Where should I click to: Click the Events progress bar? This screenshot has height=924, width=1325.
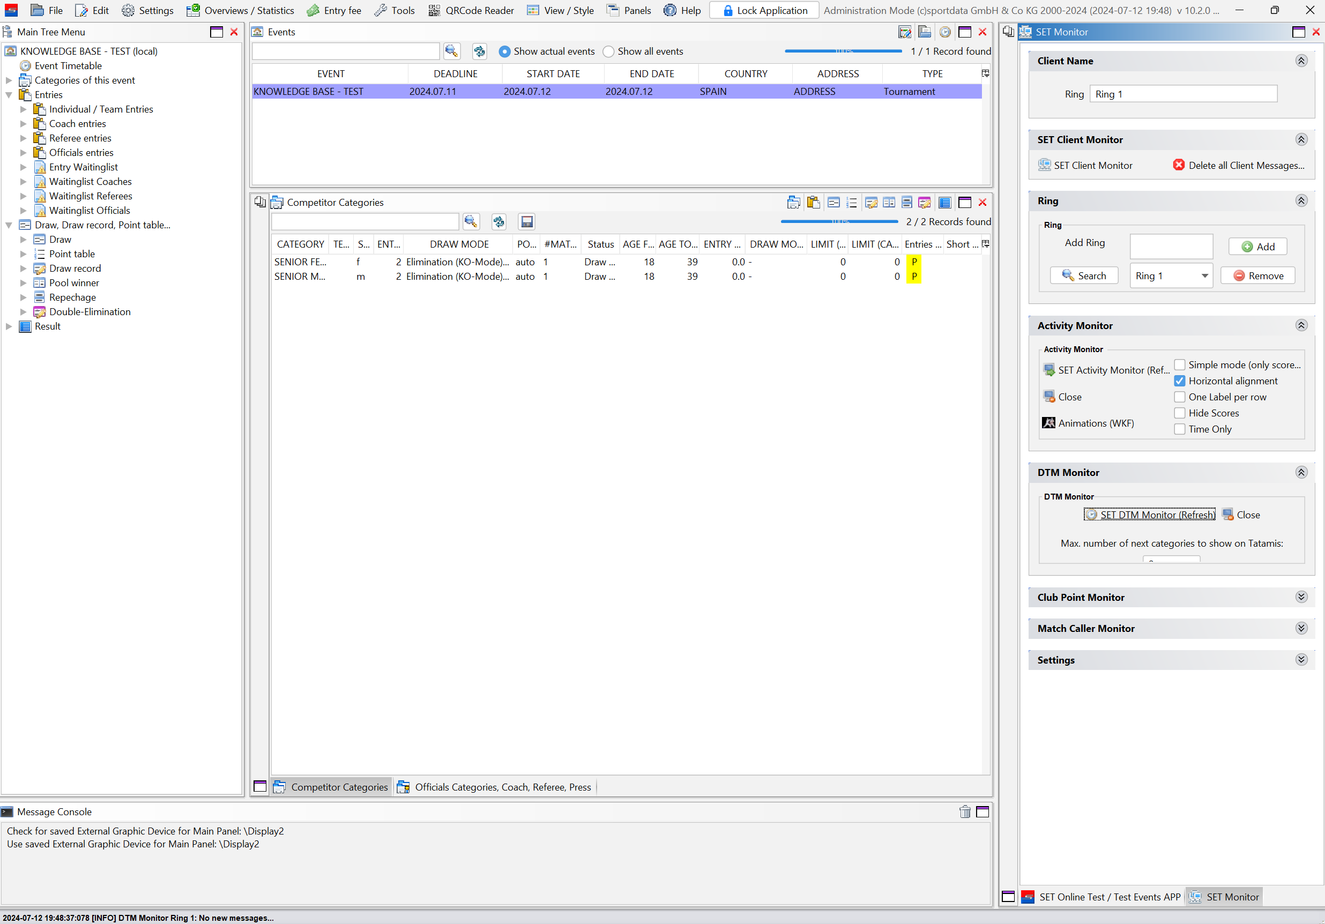coord(843,51)
